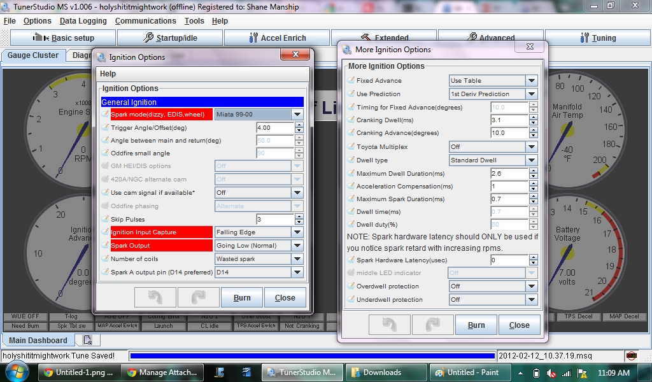Open the Dwell type dropdown

(492, 160)
